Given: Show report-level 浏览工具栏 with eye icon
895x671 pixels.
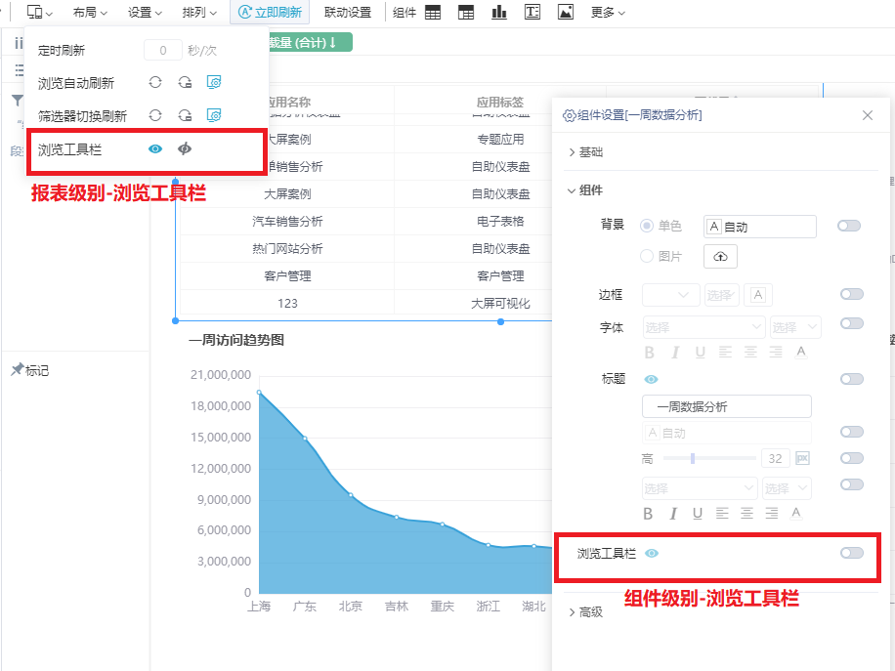Looking at the screenshot, I should (x=155, y=148).
